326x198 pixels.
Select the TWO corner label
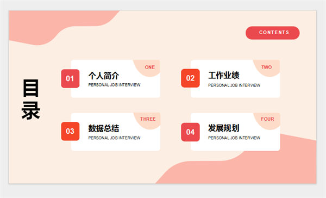point(267,67)
